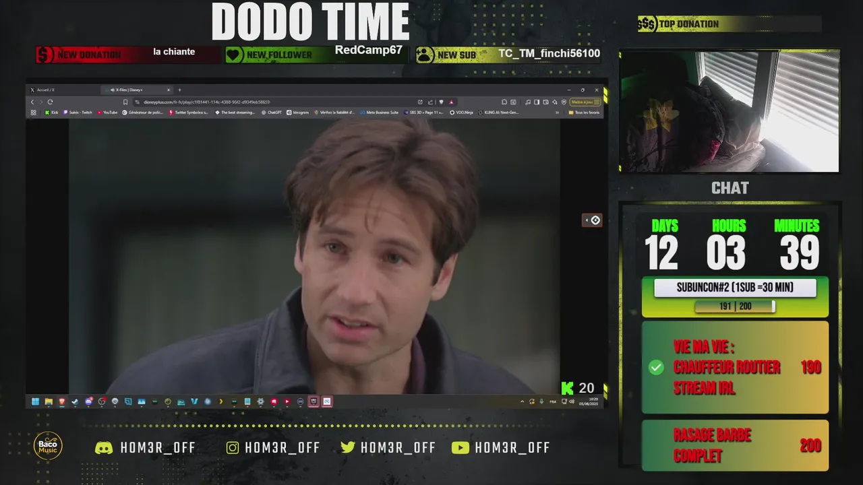863x485 pixels.
Task: Open the Kick bookmark
Action: point(51,112)
